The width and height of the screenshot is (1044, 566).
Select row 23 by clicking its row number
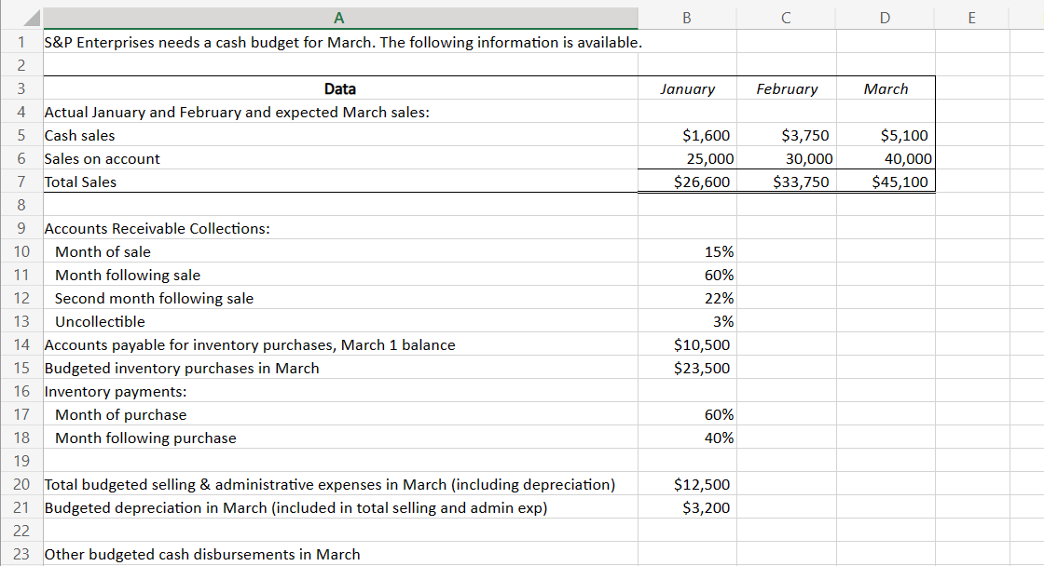[x=20, y=554]
